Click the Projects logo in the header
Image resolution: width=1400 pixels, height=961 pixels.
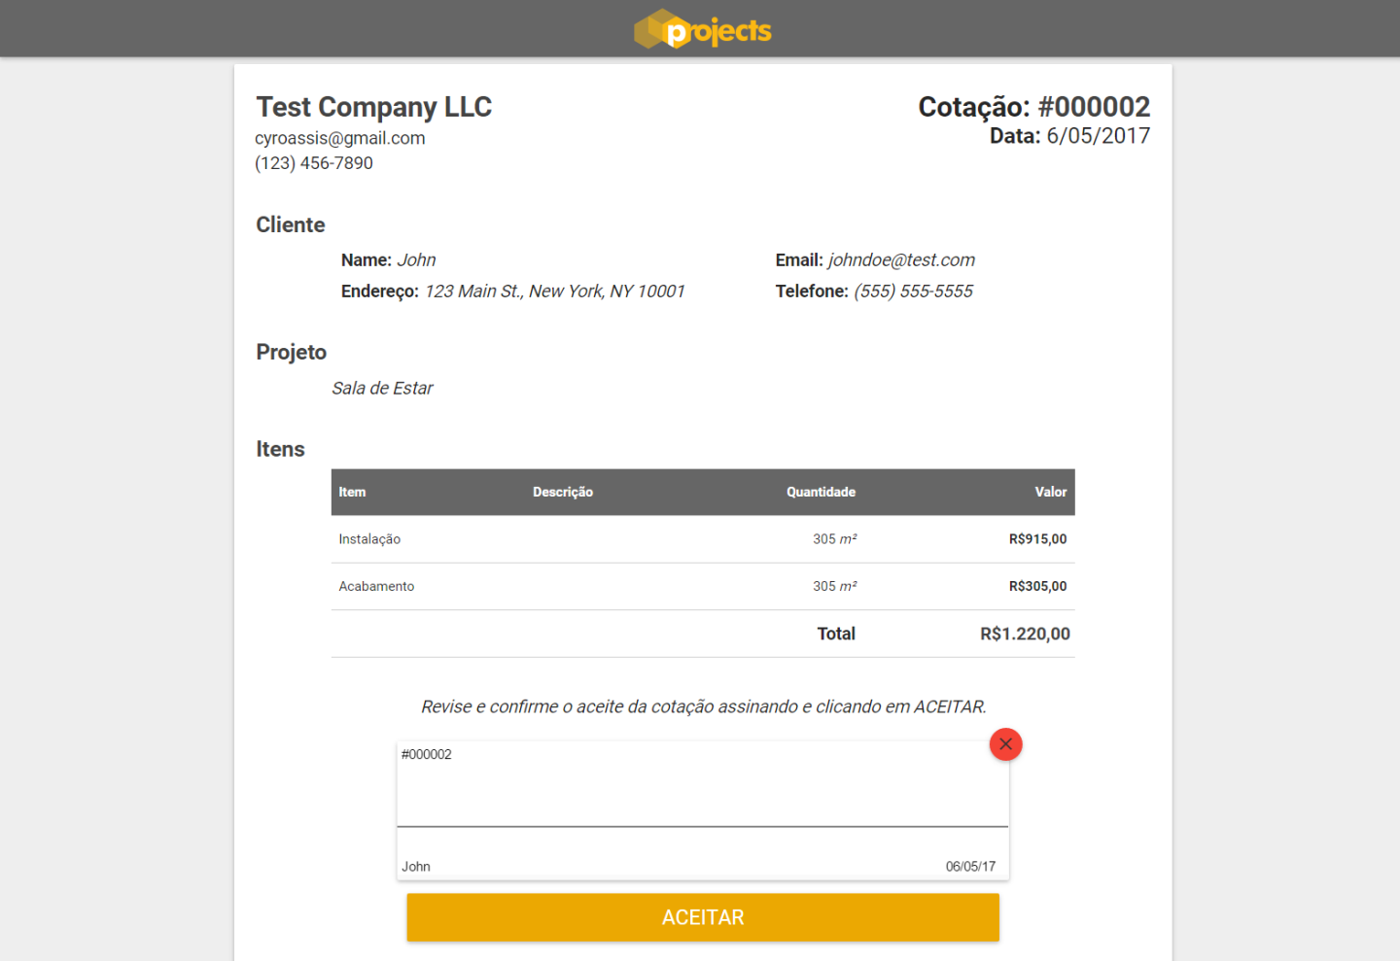[x=702, y=30]
